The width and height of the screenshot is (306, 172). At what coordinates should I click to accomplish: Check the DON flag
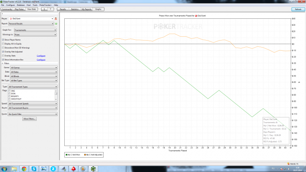pos(9,94)
